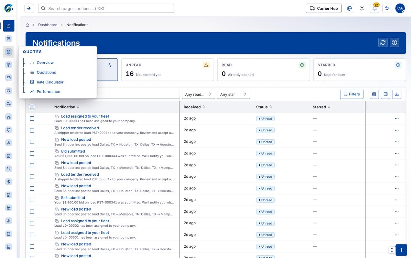The image size is (414, 258).
Task: Click the globe language icon
Action: pos(349,8)
